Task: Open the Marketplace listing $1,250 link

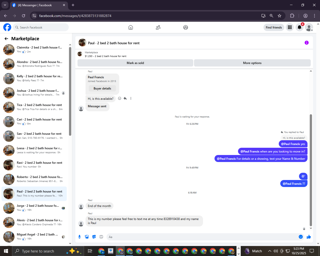Action: click(105, 56)
